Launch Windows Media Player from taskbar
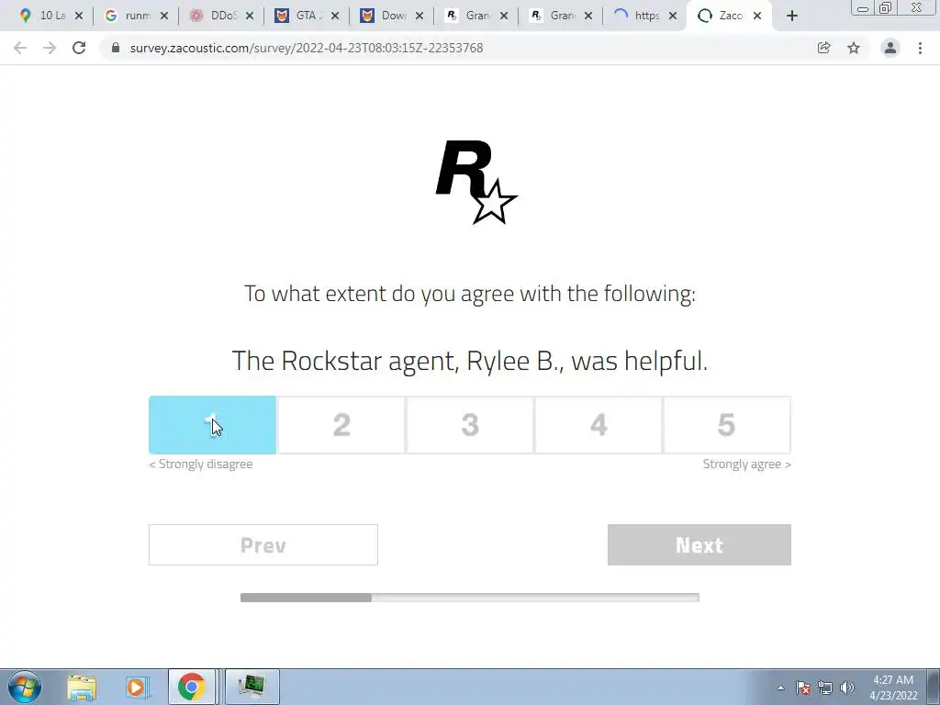The image size is (940, 705). click(136, 687)
